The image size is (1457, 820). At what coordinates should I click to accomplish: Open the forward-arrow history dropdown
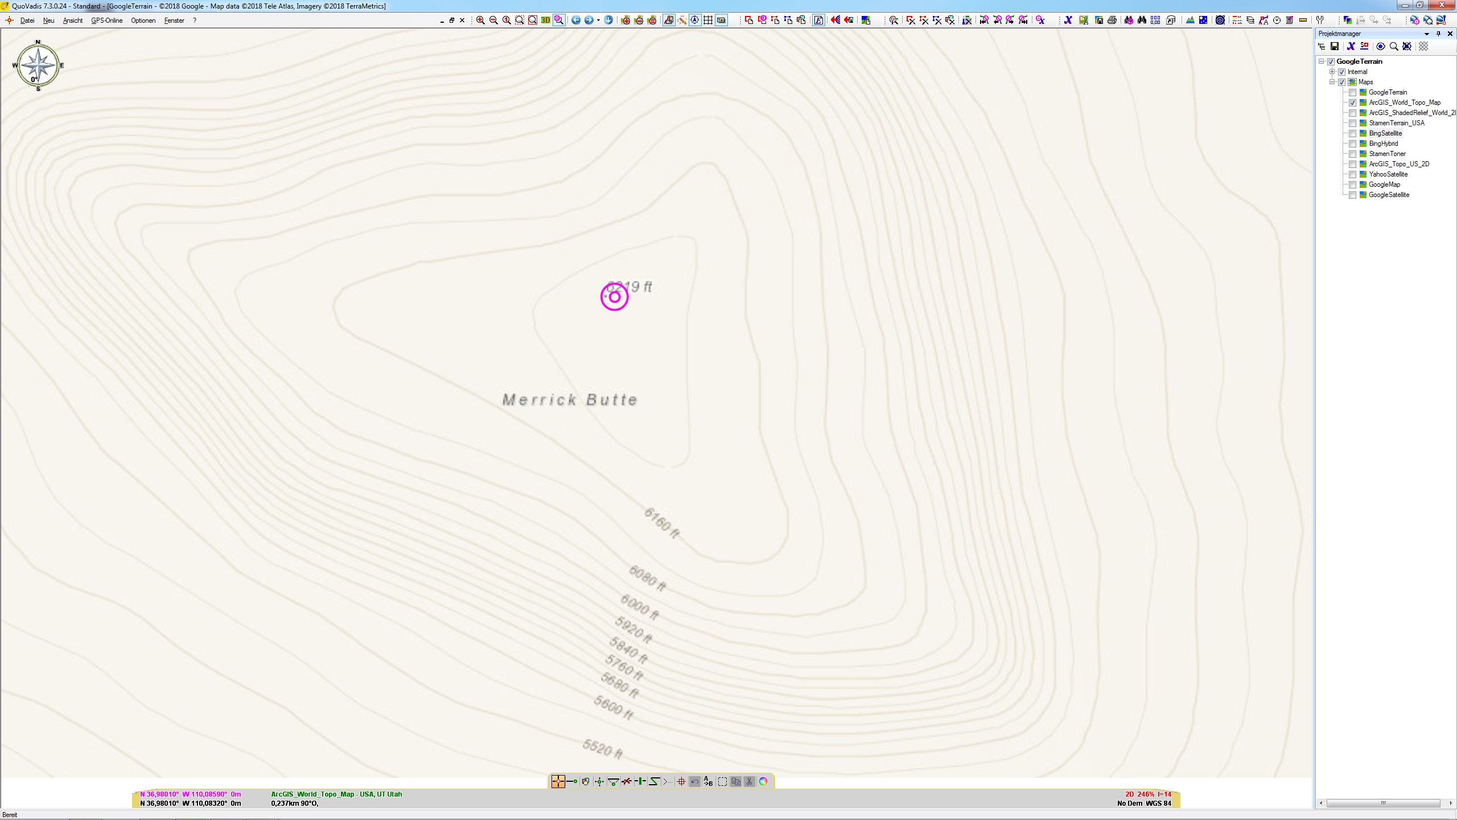[598, 20]
